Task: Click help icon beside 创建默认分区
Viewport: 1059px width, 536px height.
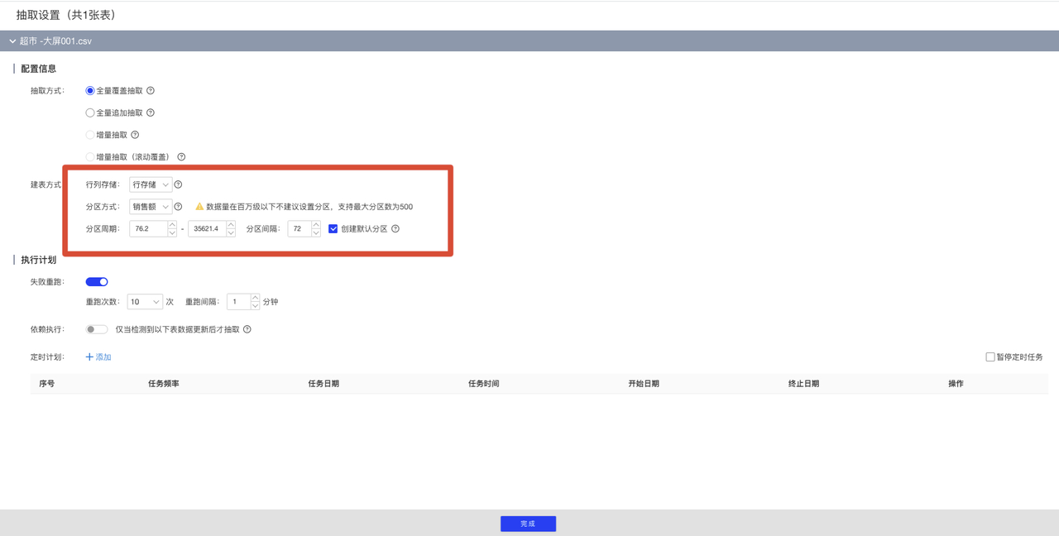Action: [395, 229]
